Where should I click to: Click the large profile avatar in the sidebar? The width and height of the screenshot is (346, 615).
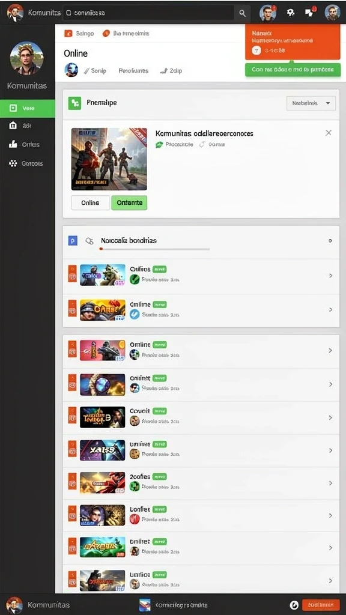point(26,58)
